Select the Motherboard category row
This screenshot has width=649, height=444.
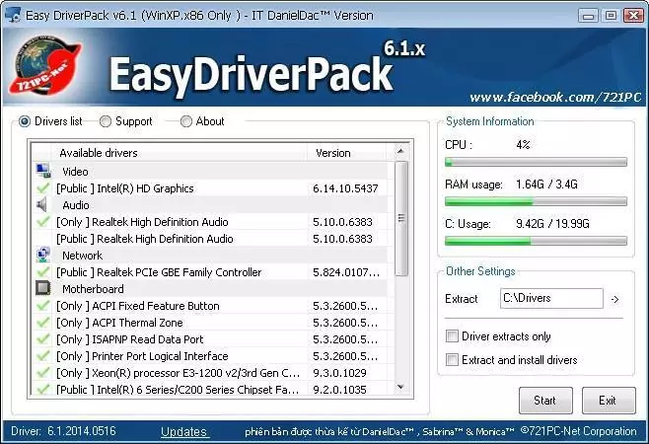coord(210,289)
